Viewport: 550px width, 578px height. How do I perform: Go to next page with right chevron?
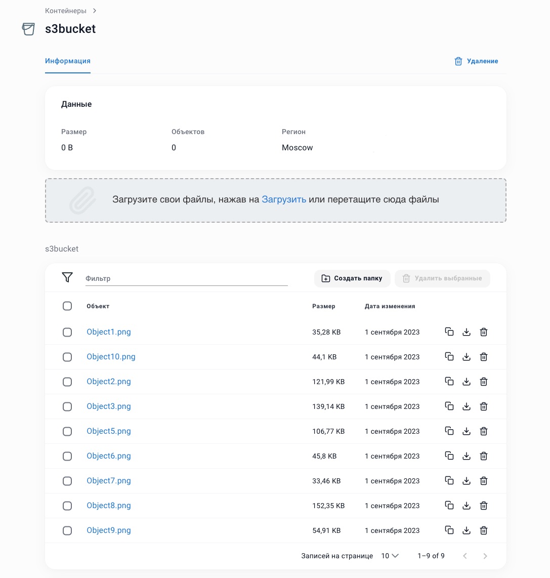point(485,556)
